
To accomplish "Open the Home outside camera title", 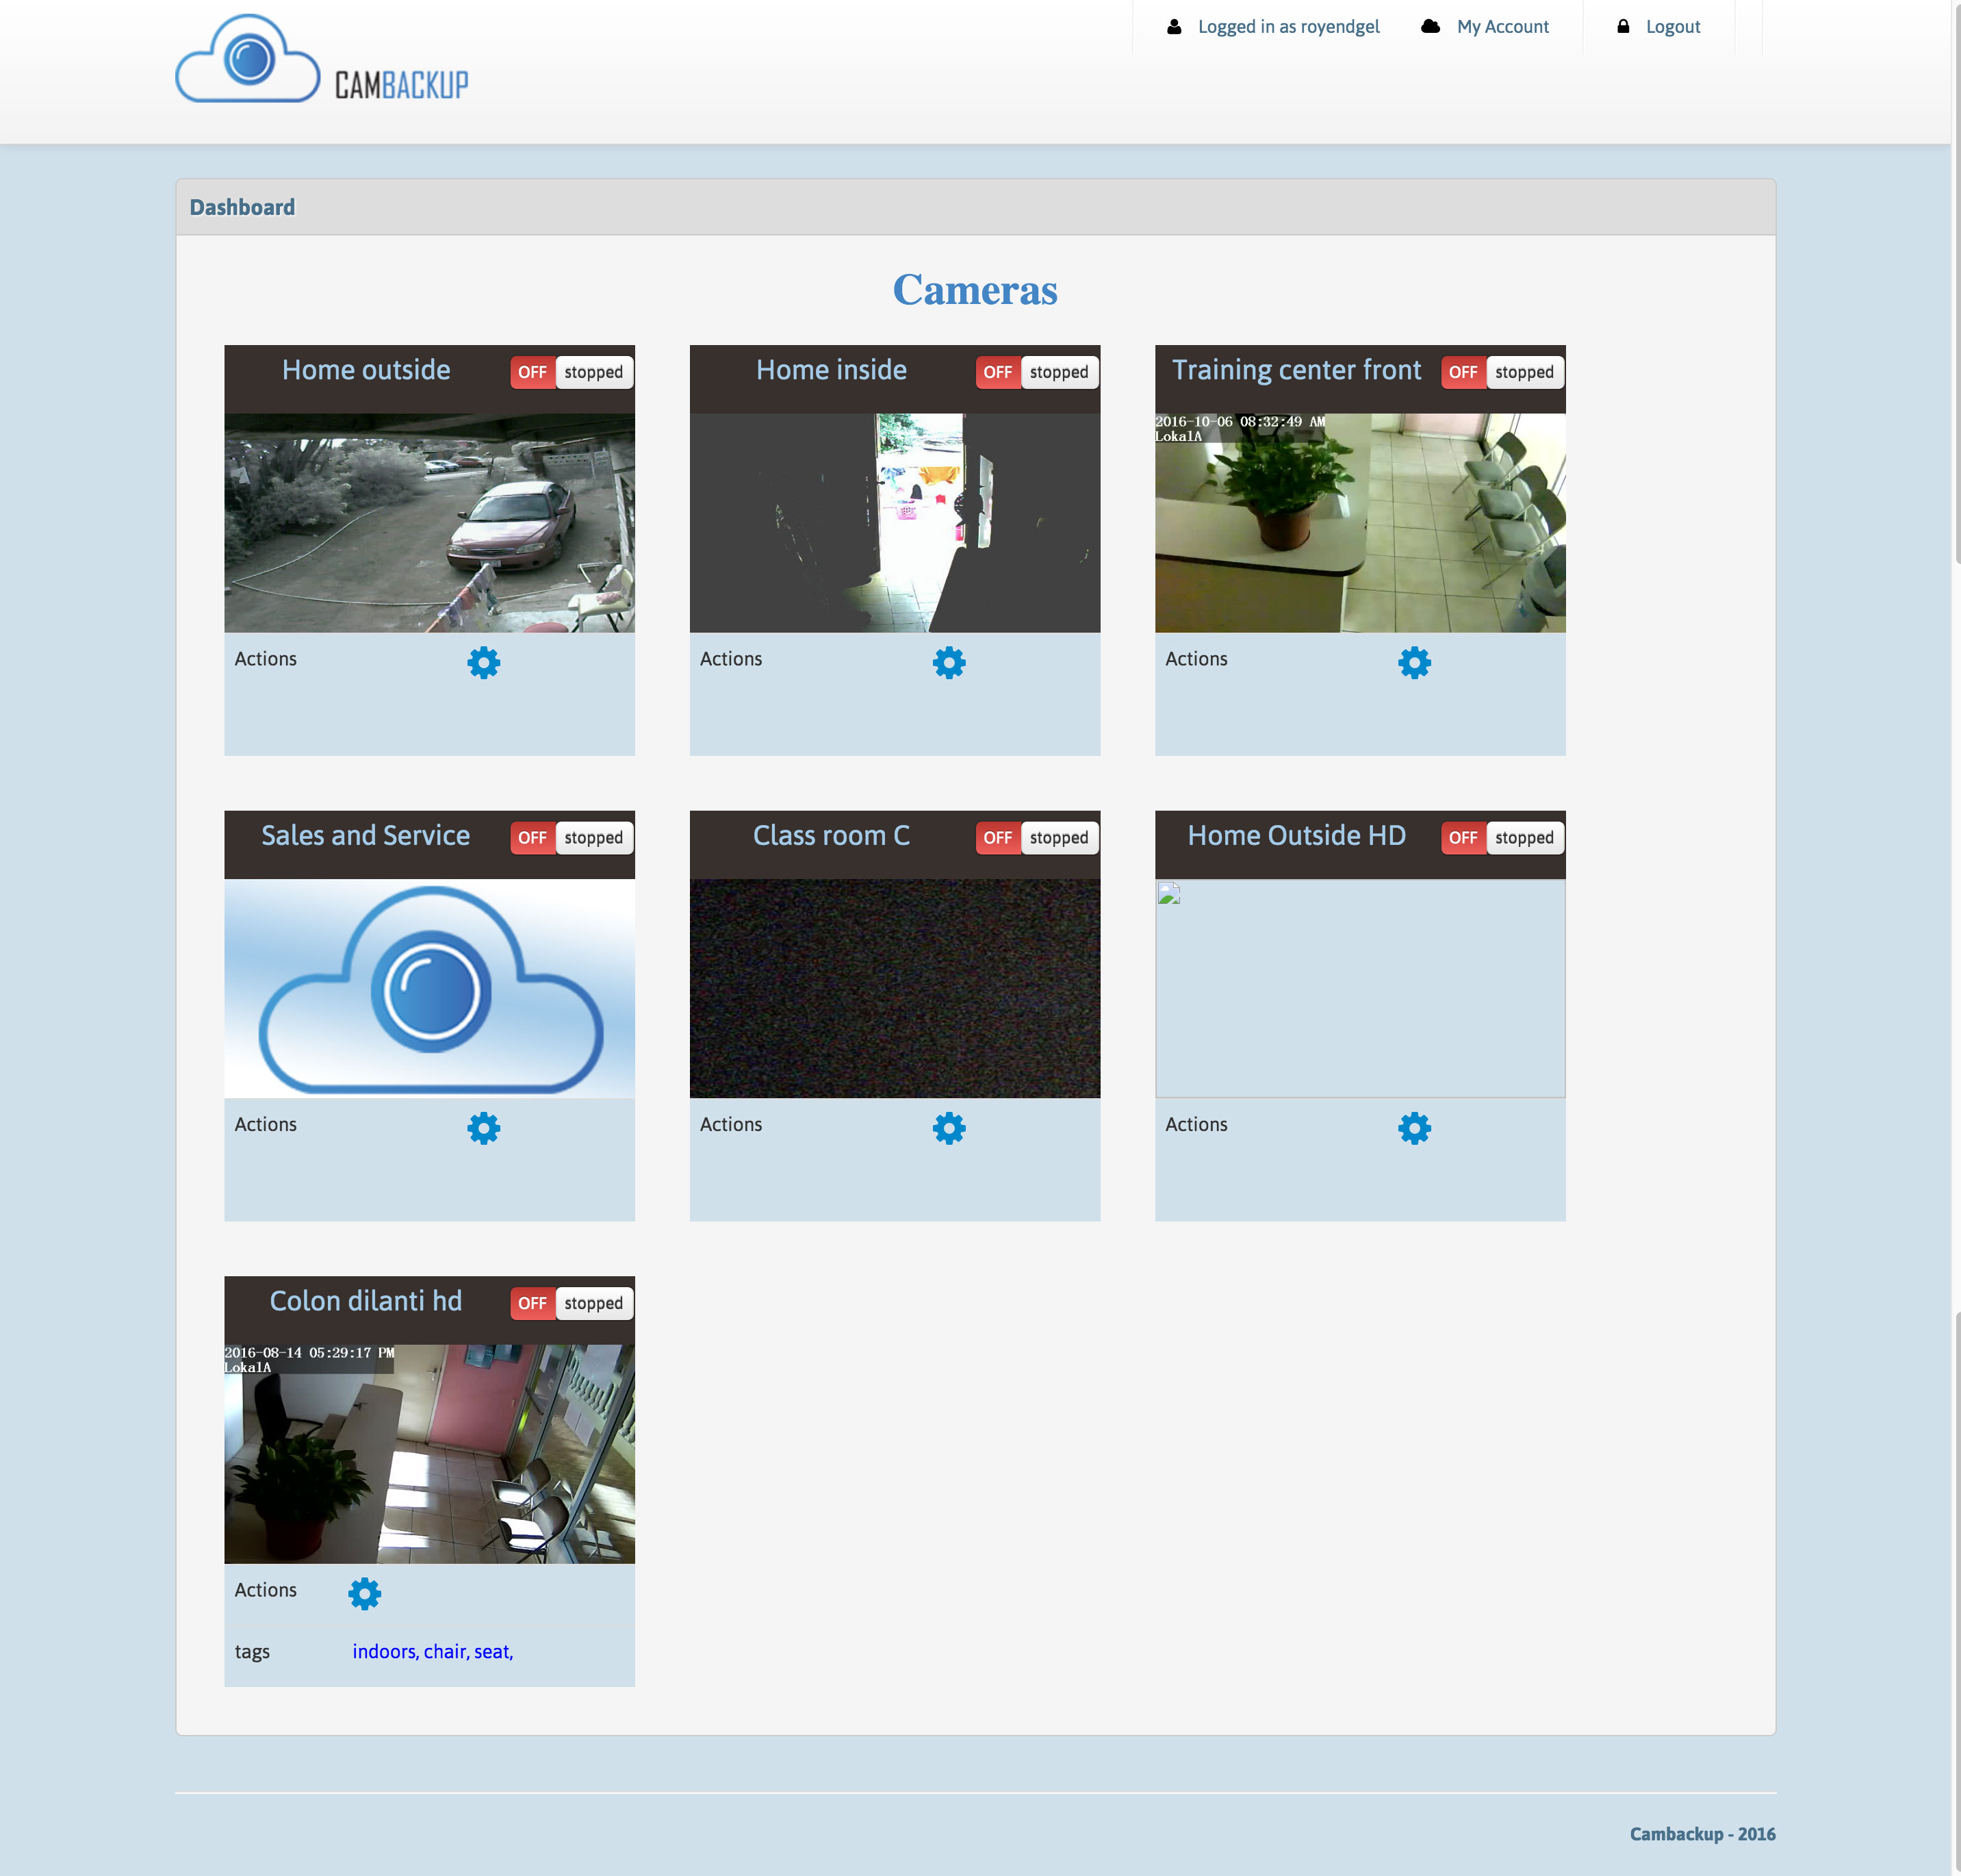I will pyautogui.click(x=366, y=370).
